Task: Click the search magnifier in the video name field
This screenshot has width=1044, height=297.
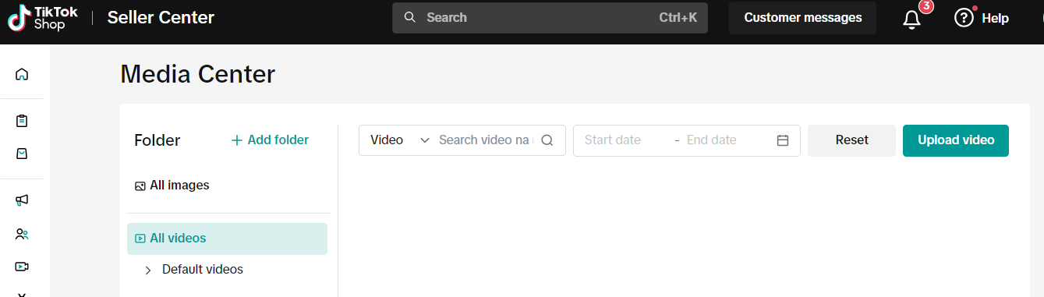Action: [x=547, y=140]
